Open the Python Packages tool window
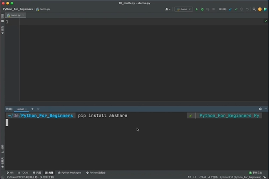This screenshot has width=269, height=179. pyautogui.click(x=69, y=173)
